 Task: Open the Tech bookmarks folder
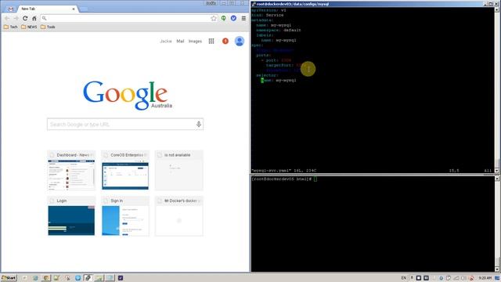click(x=10, y=27)
